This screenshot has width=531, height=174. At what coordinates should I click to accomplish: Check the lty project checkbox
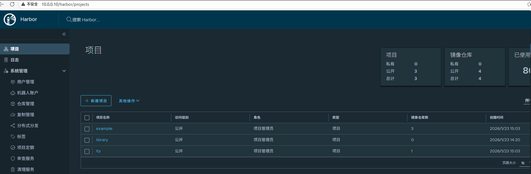coord(87,151)
